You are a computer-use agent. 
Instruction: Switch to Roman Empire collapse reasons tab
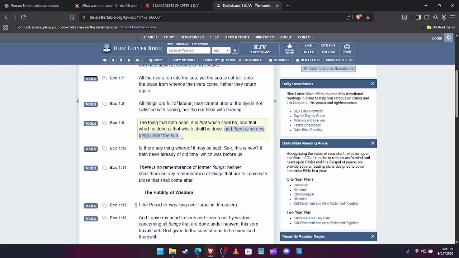pyautogui.click(x=35, y=6)
